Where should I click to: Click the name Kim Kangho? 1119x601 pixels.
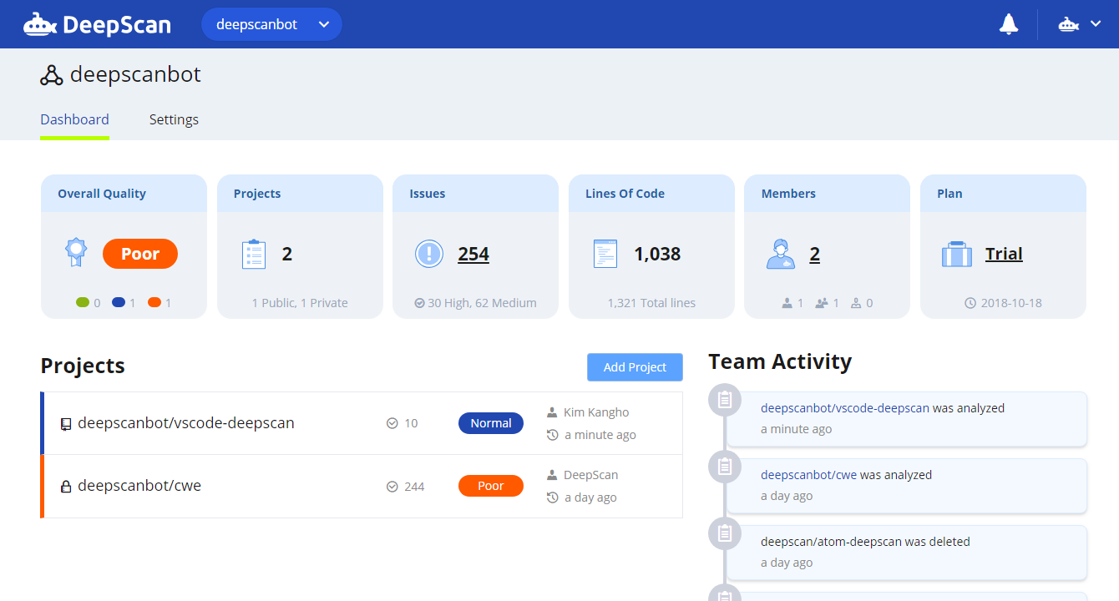(596, 412)
